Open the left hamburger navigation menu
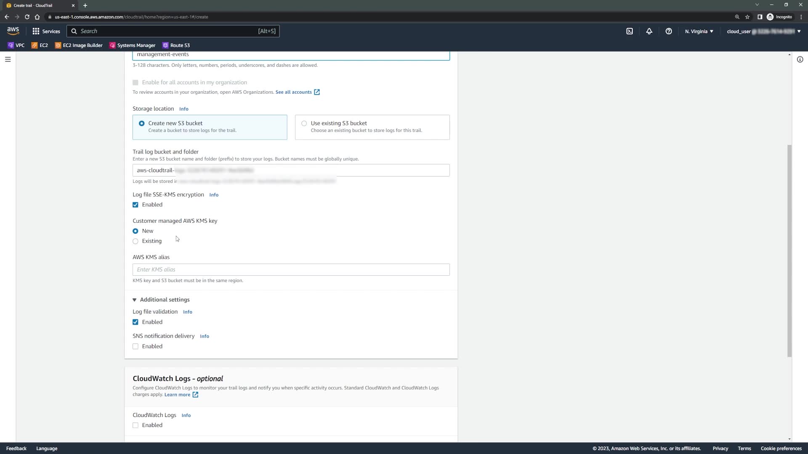Screen dimensions: 808x454 [x=8, y=59]
